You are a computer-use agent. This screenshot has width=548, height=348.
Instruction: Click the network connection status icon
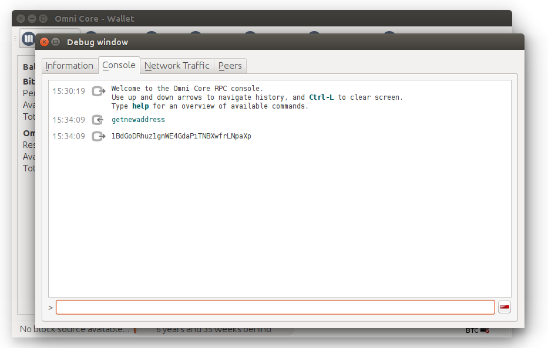485,331
